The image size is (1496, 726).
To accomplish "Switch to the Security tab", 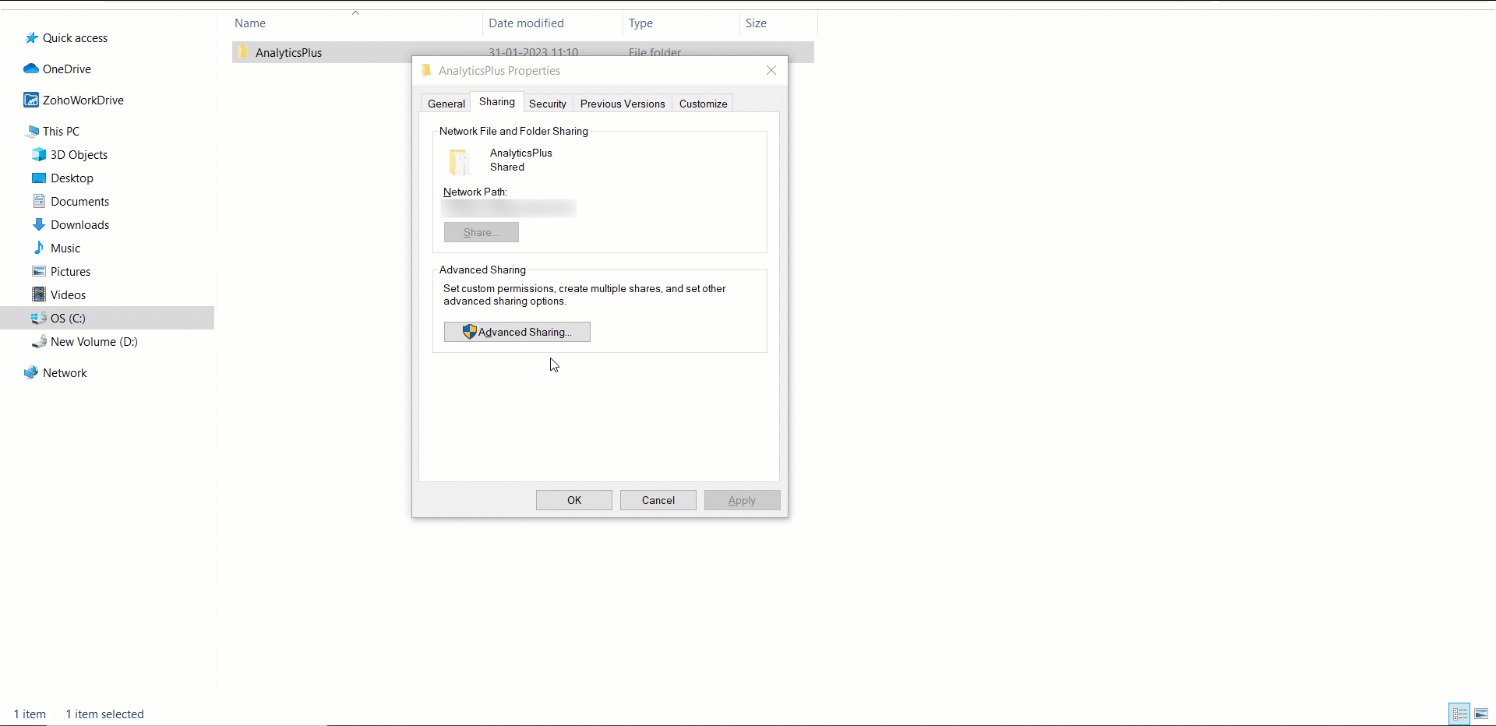I will tap(548, 104).
